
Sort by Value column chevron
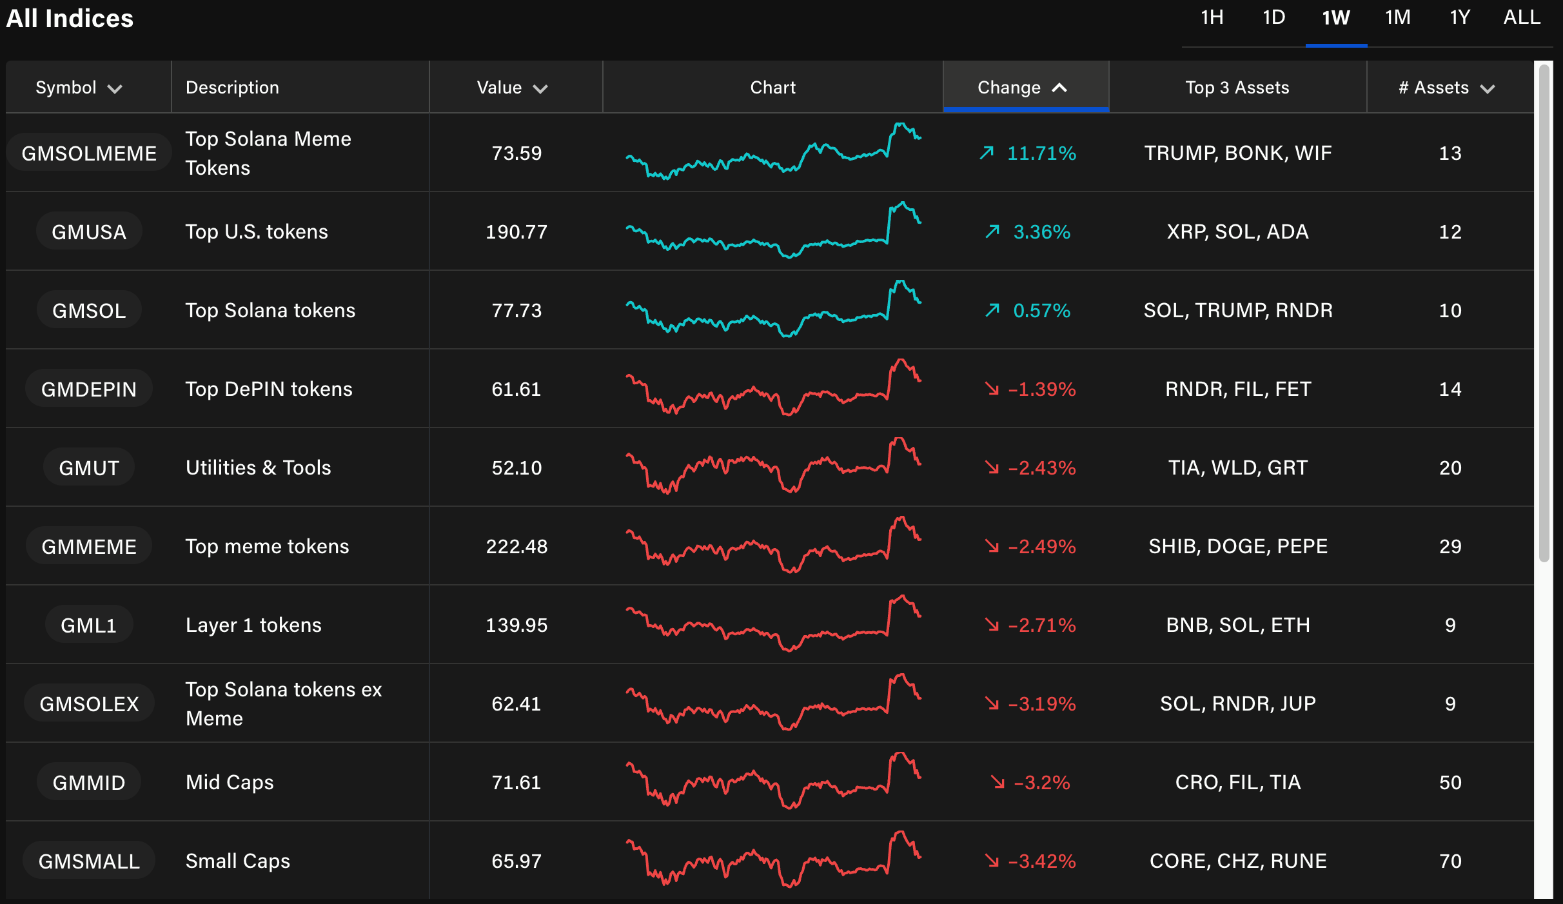pos(540,88)
